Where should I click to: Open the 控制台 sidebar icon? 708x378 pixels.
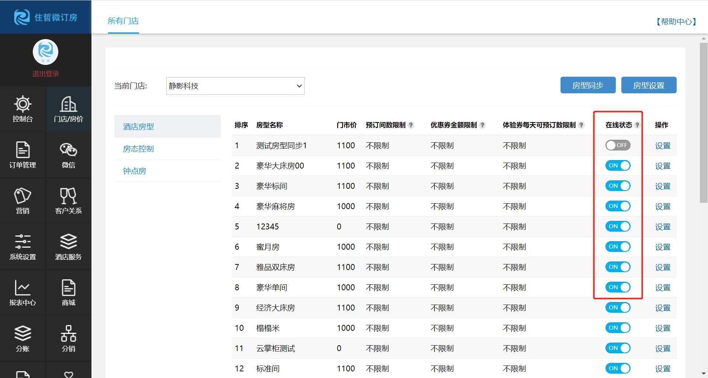(x=22, y=109)
